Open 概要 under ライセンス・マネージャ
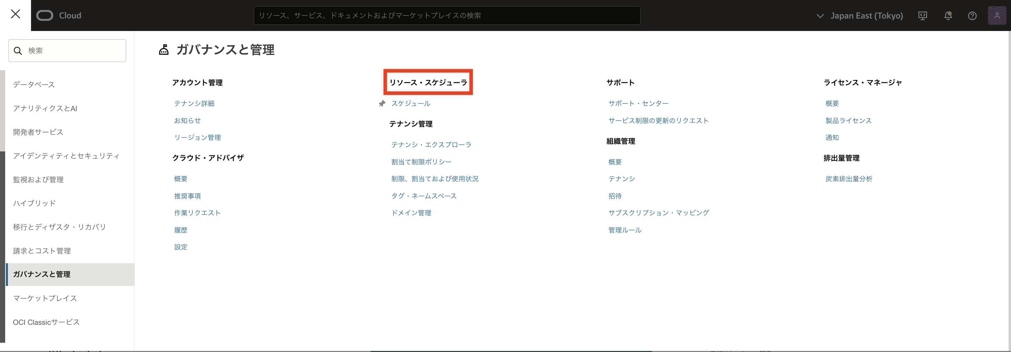 [832, 103]
